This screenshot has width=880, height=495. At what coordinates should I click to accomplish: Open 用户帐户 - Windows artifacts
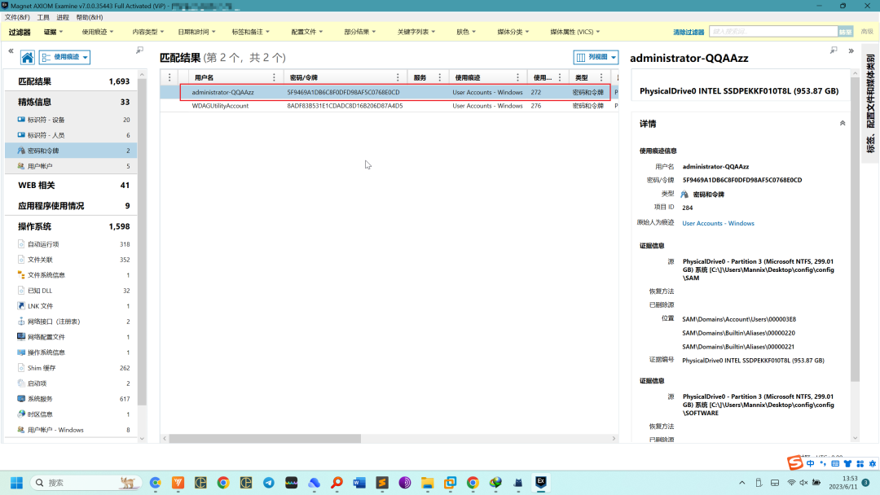pyautogui.click(x=71, y=430)
